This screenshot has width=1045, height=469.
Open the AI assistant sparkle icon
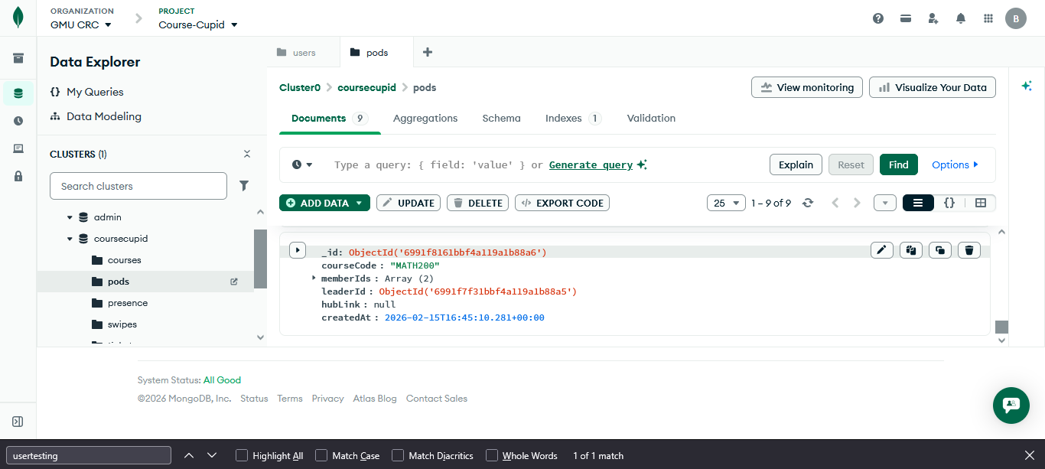coord(1027,86)
